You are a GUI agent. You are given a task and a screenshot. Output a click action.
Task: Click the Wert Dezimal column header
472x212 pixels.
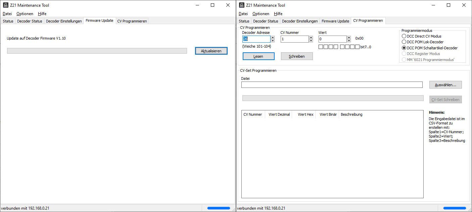coord(279,114)
